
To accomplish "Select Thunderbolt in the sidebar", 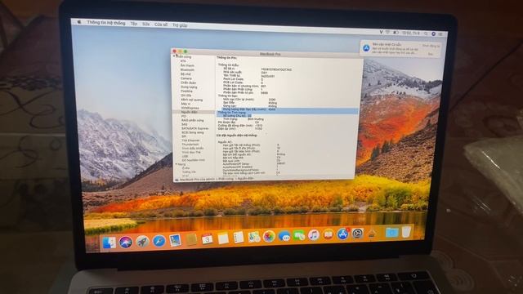I will [x=190, y=145].
